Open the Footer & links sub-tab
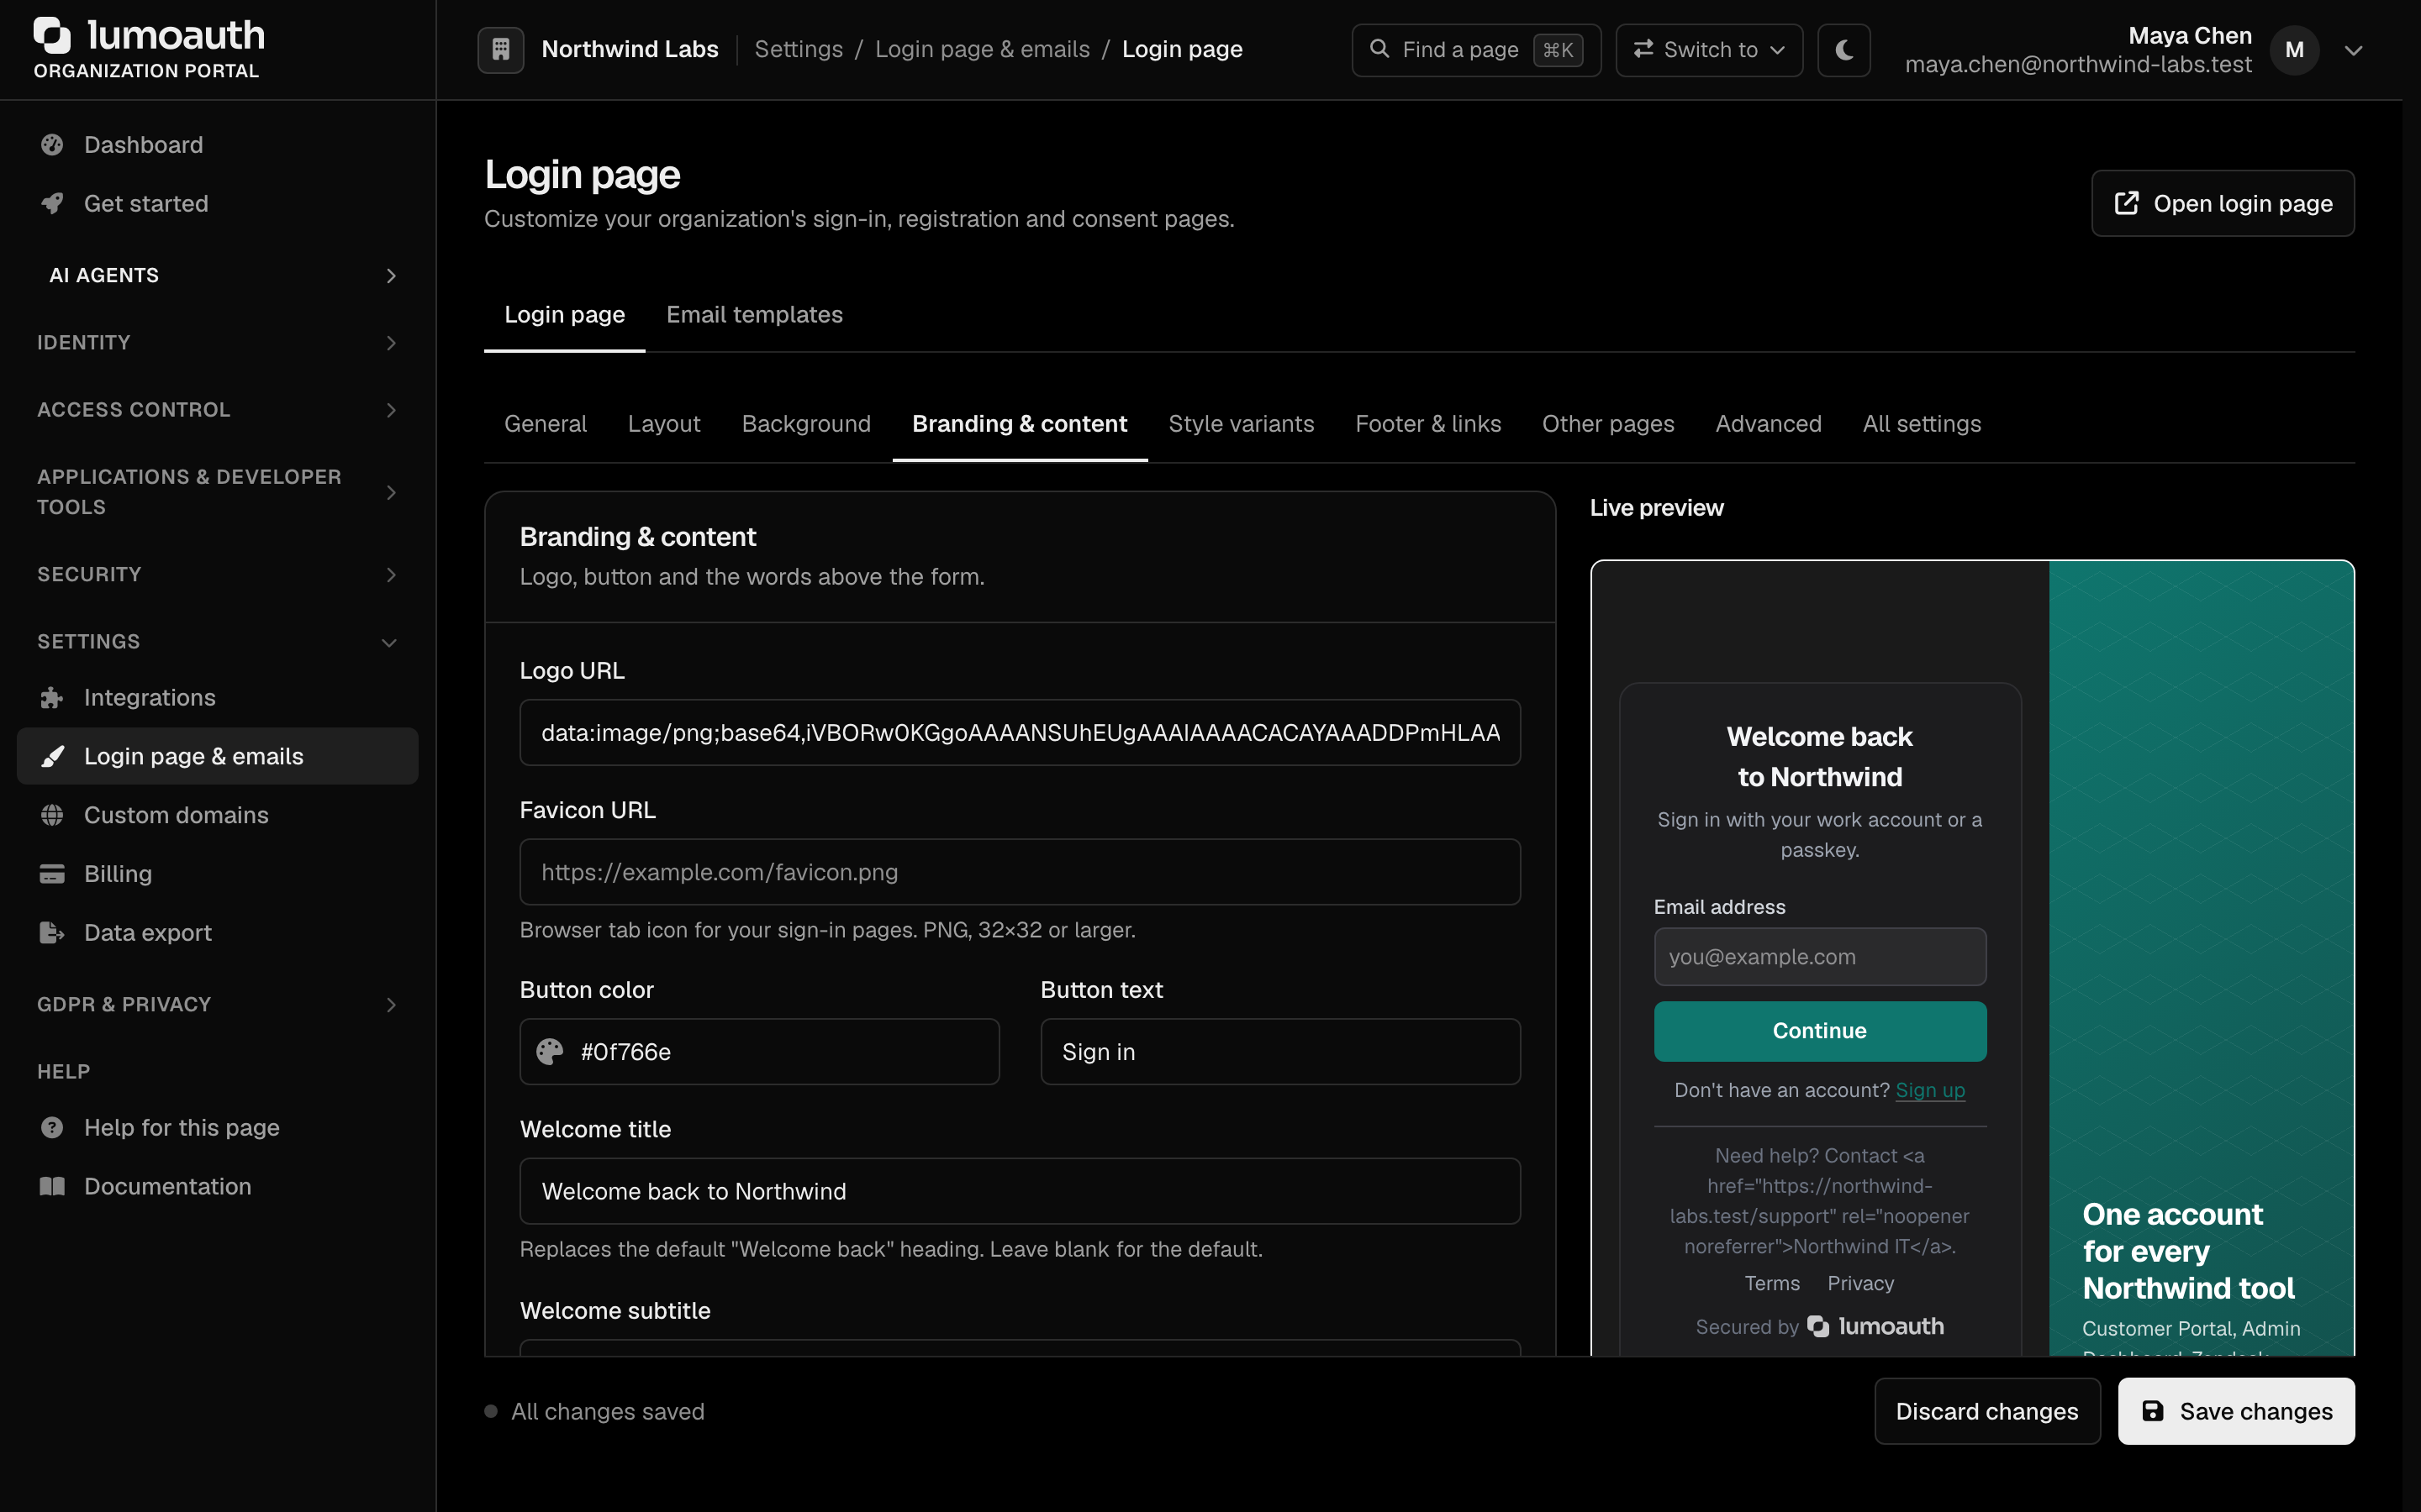2421x1512 pixels. pos(1427,424)
